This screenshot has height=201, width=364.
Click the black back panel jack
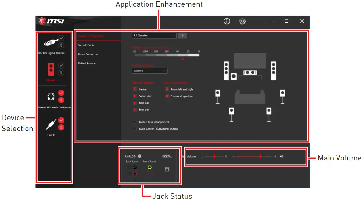(x=135, y=167)
